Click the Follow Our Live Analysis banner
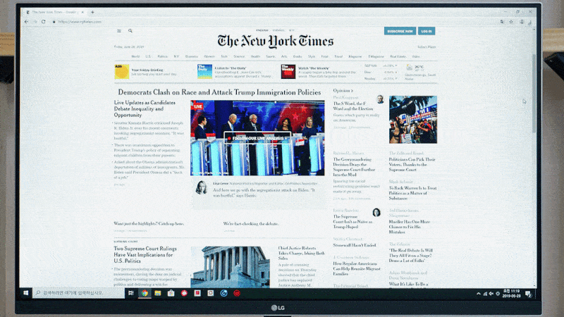The image size is (564, 317). (x=257, y=137)
